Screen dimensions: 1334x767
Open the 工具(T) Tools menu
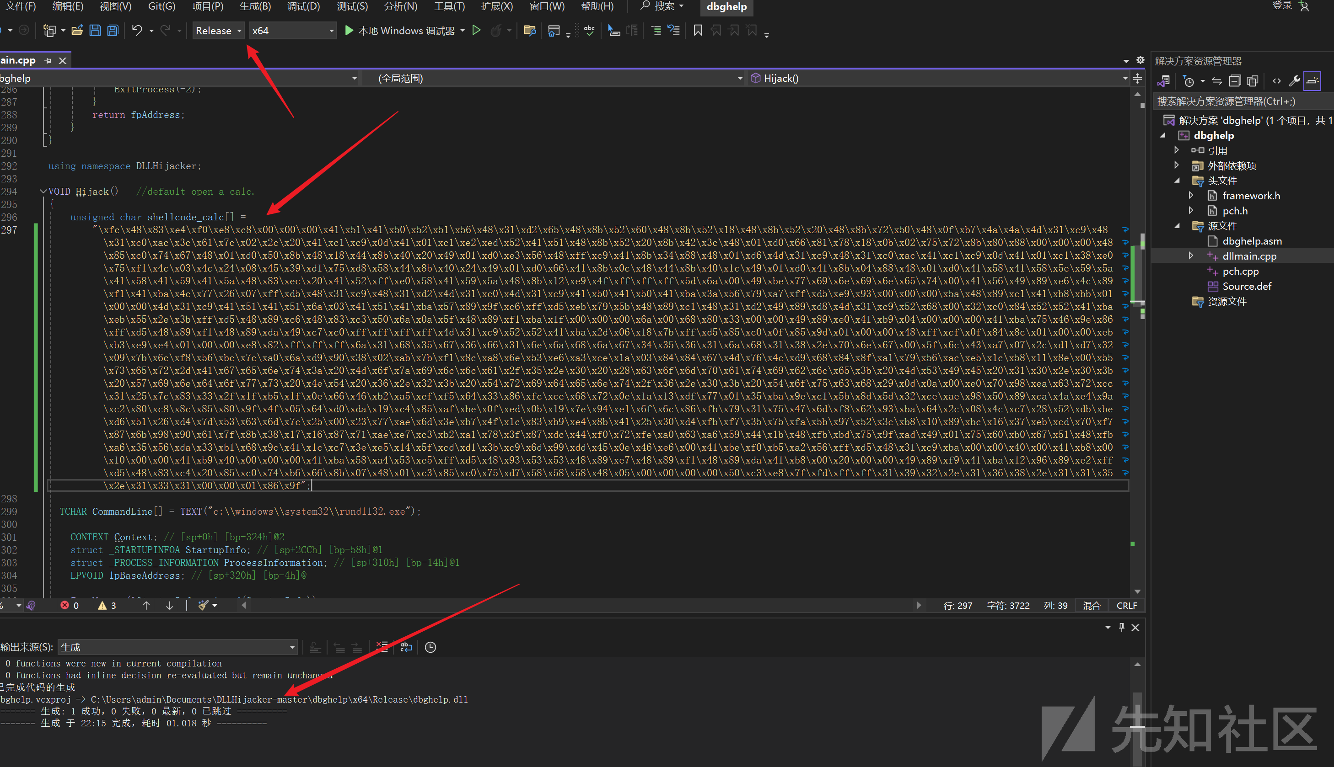(x=450, y=6)
